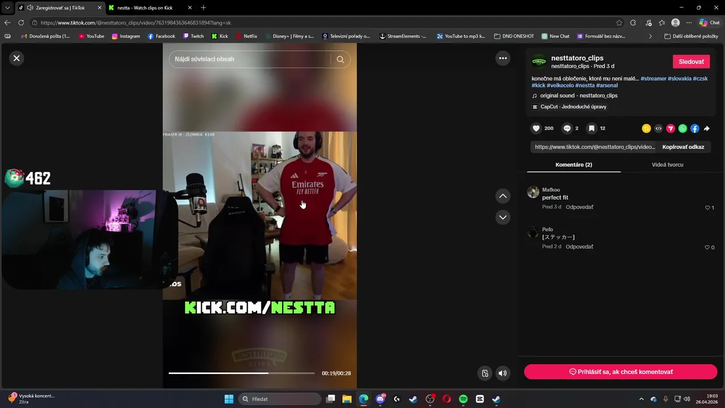Open the YouTube bookmark
Image resolution: width=725 pixels, height=408 pixels.
point(91,36)
